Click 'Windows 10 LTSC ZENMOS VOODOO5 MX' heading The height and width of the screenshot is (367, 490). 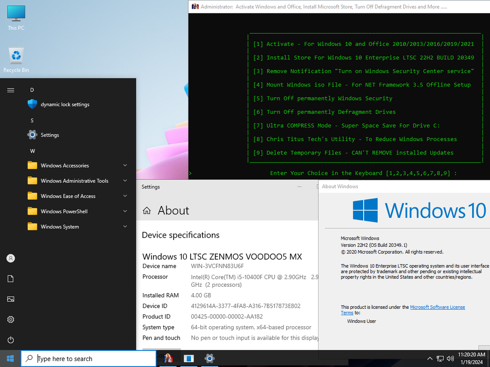pos(222,256)
